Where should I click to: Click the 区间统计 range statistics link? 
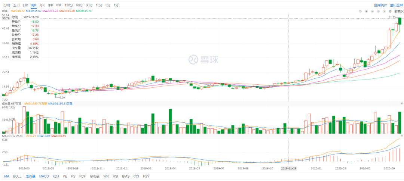(380, 5)
